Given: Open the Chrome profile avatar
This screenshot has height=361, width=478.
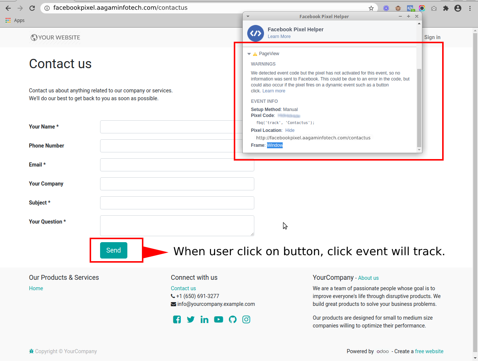Looking at the screenshot, I should pyautogui.click(x=458, y=8).
